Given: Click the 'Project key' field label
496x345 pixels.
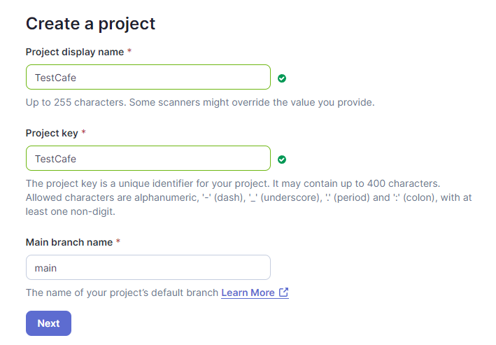Looking at the screenshot, I should [x=51, y=132].
